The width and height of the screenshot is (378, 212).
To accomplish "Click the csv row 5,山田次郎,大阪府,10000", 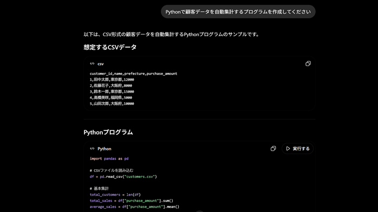I will point(112,104).
